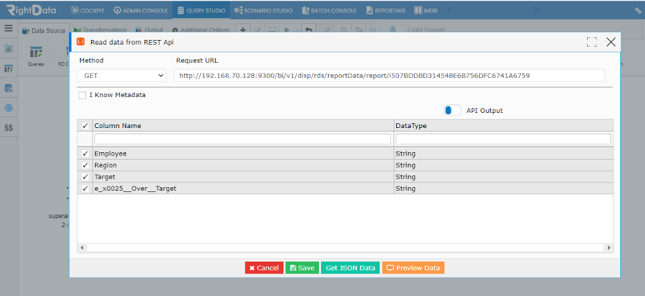Open the Queries icon in Data Source
Viewport: 645px width, 296px height.
(x=36, y=56)
